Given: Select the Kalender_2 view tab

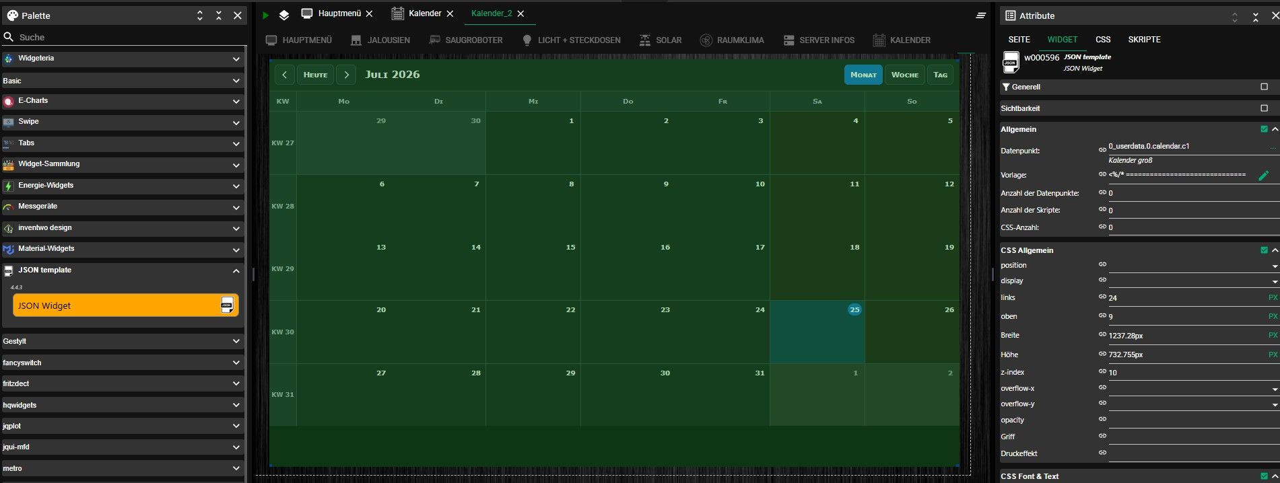Looking at the screenshot, I should [x=492, y=13].
